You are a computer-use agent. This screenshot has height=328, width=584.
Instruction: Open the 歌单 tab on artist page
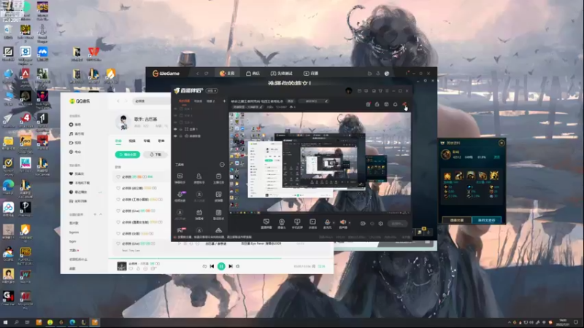click(x=161, y=141)
